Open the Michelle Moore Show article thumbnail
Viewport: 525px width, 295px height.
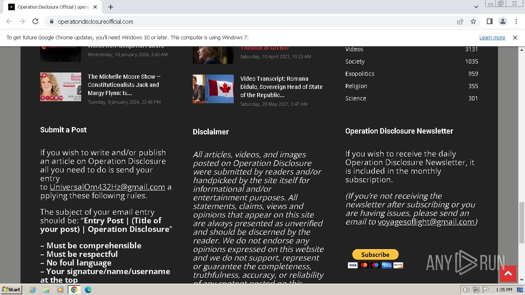pos(61,87)
